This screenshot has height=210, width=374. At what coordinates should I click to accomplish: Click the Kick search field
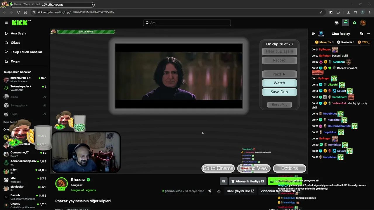pyautogui.click(x=187, y=23)
